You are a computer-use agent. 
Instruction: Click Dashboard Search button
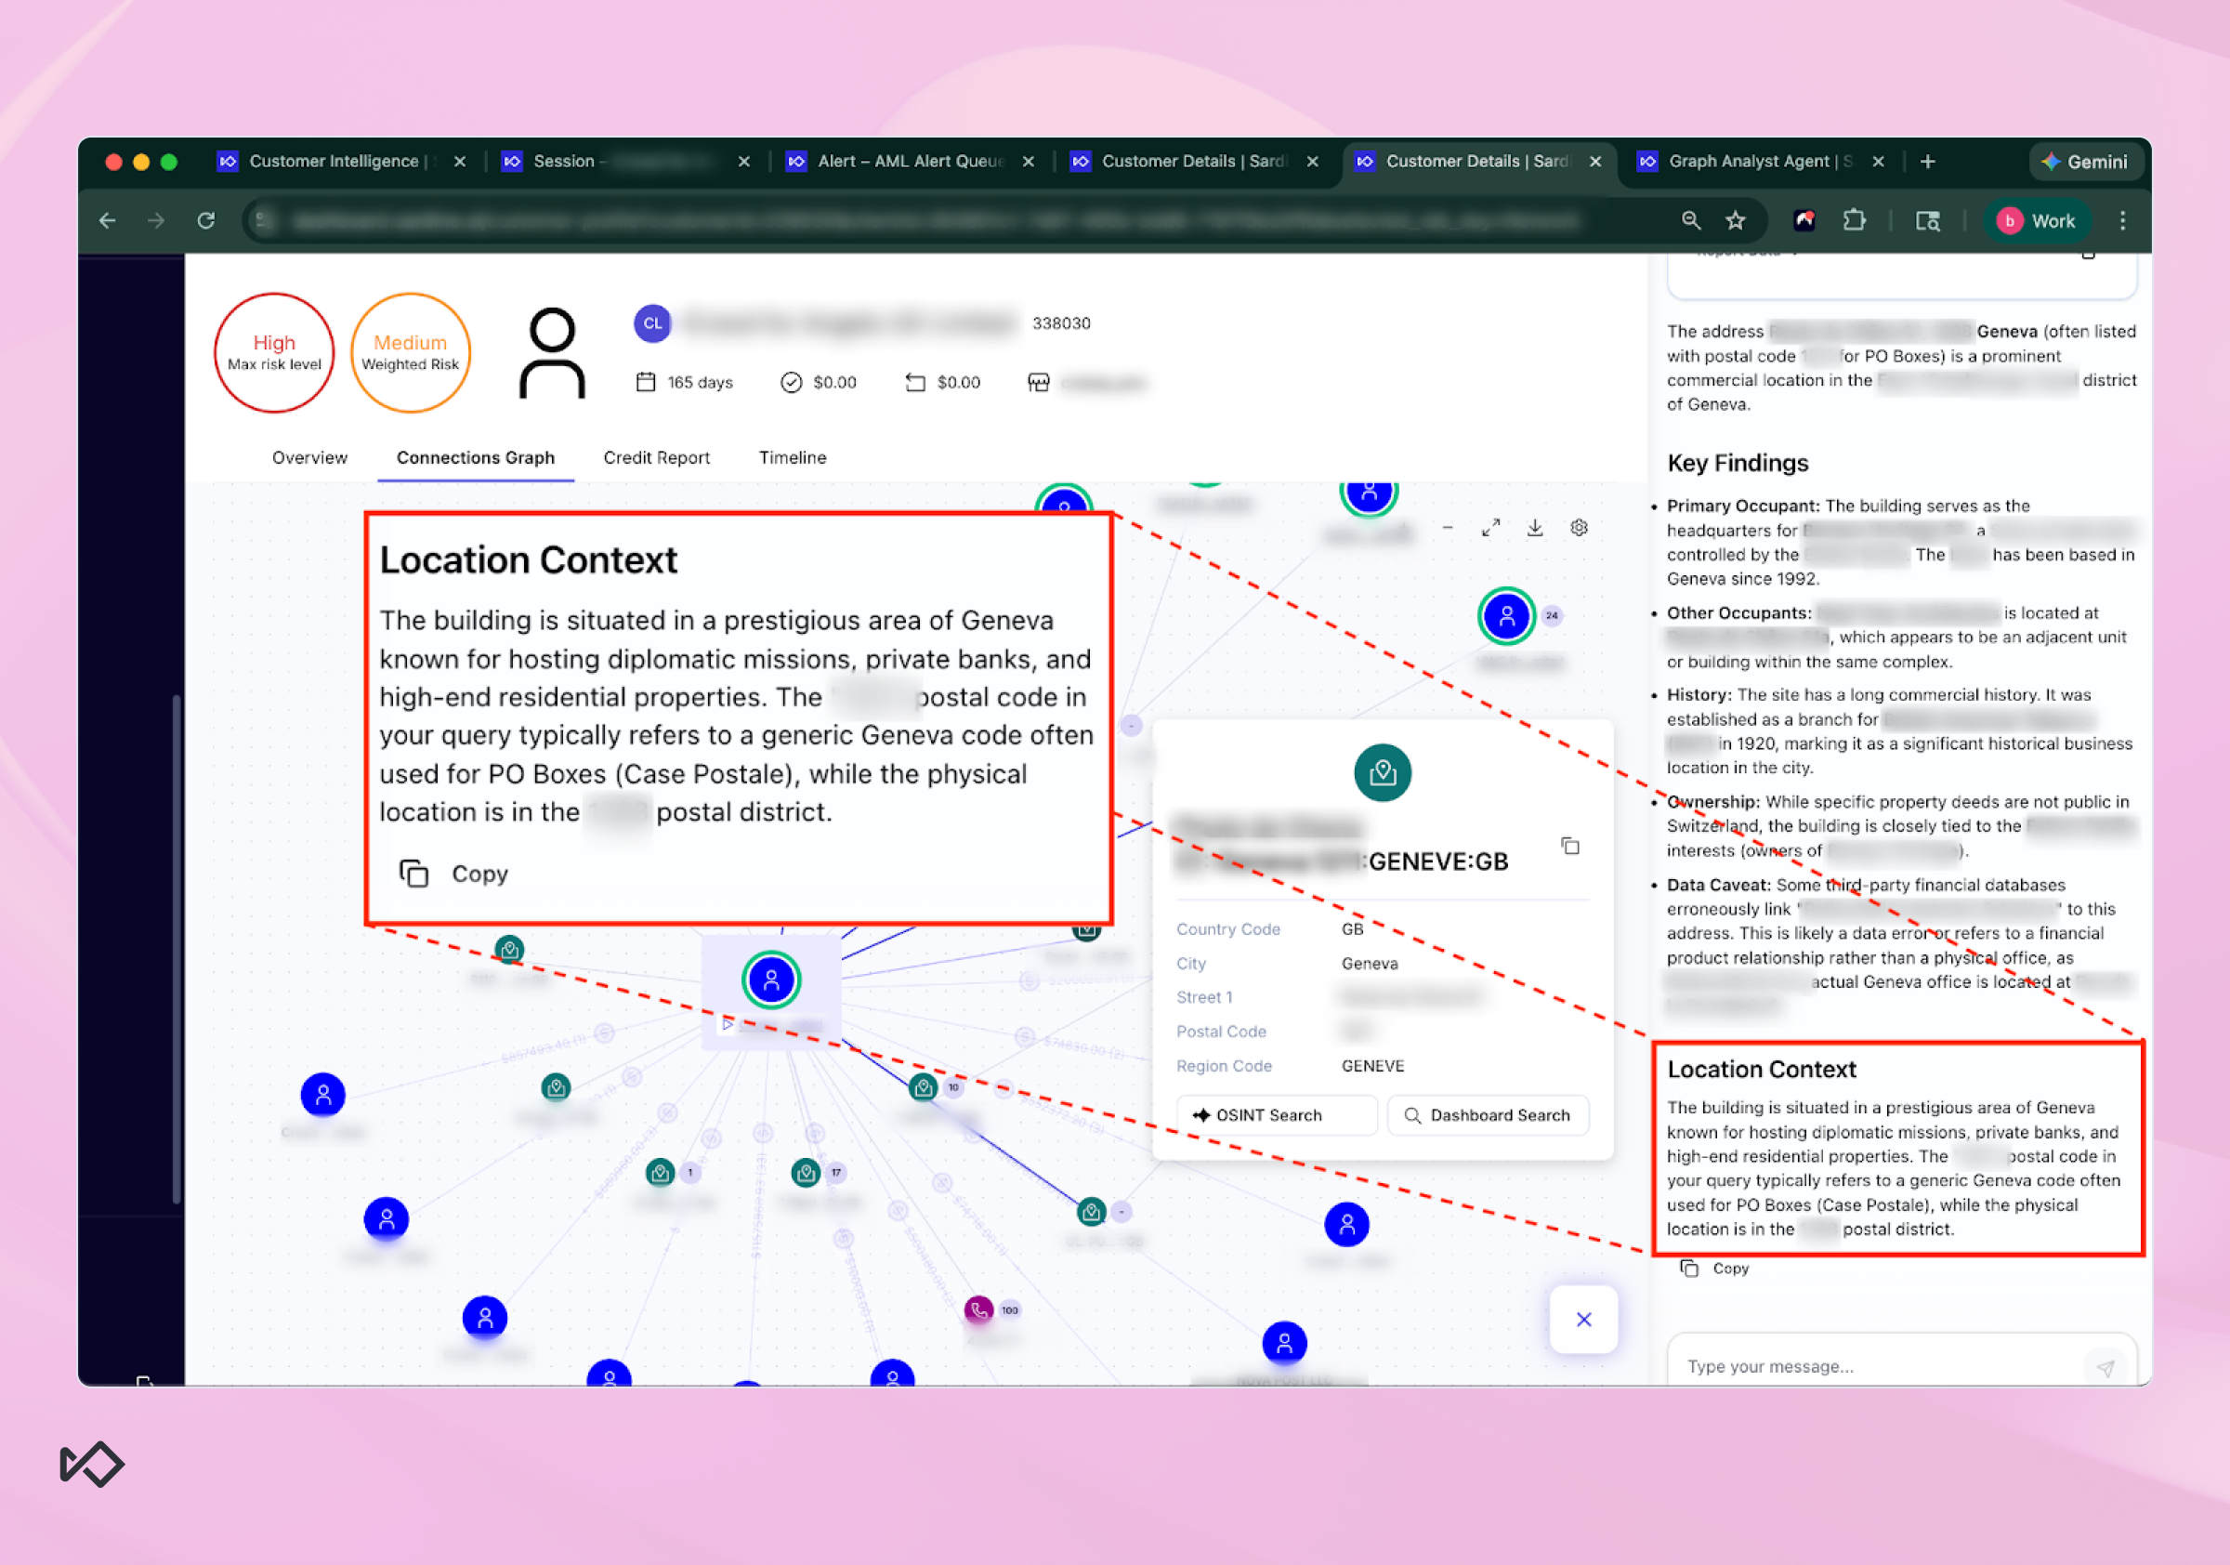pos(1487,1115)
